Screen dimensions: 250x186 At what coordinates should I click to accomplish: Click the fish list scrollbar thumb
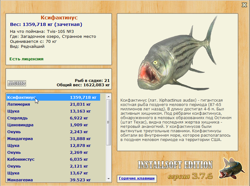pyautogui.click(x=109, y=122)
